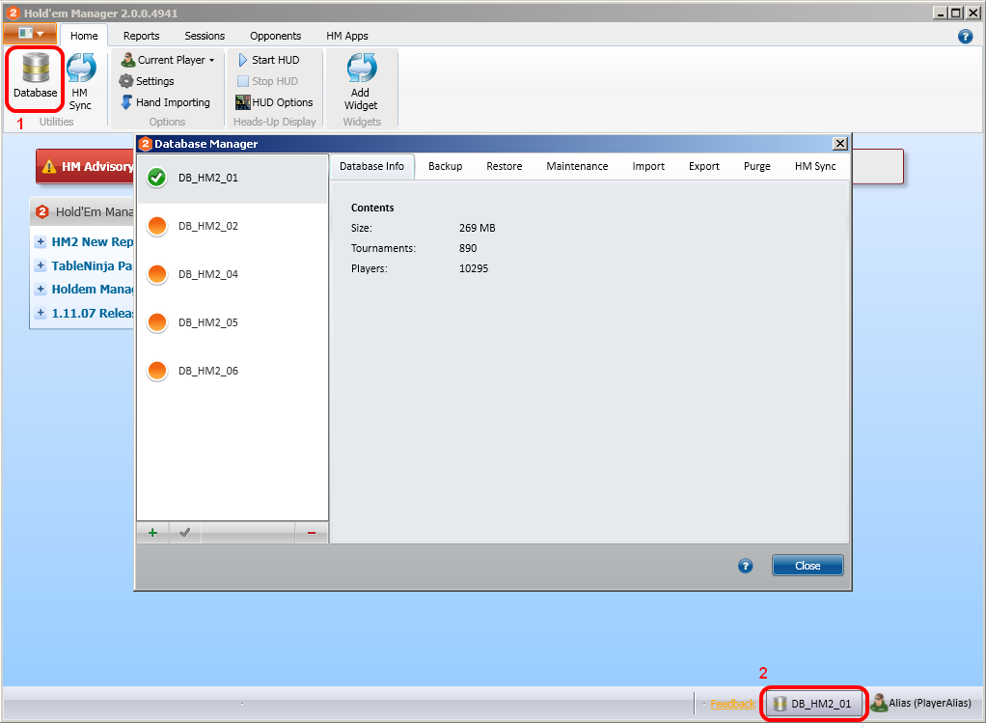Screen dimensions: 986x723
Task: Open the Database utility icon
Action: [x=35, y=76]
